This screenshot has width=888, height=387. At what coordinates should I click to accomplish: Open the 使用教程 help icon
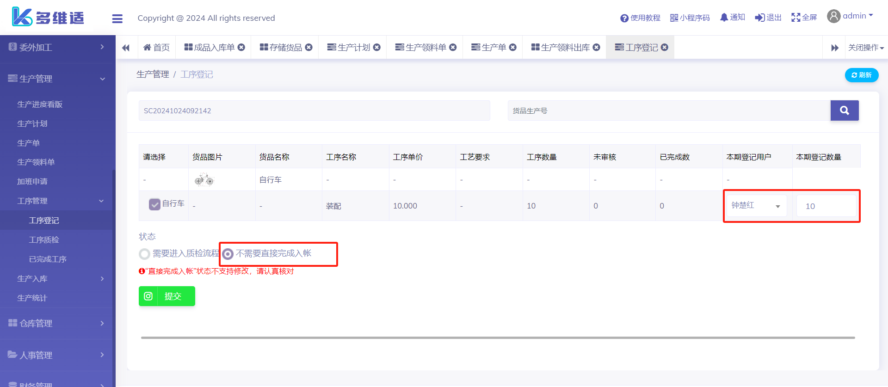tap(624, 18)
